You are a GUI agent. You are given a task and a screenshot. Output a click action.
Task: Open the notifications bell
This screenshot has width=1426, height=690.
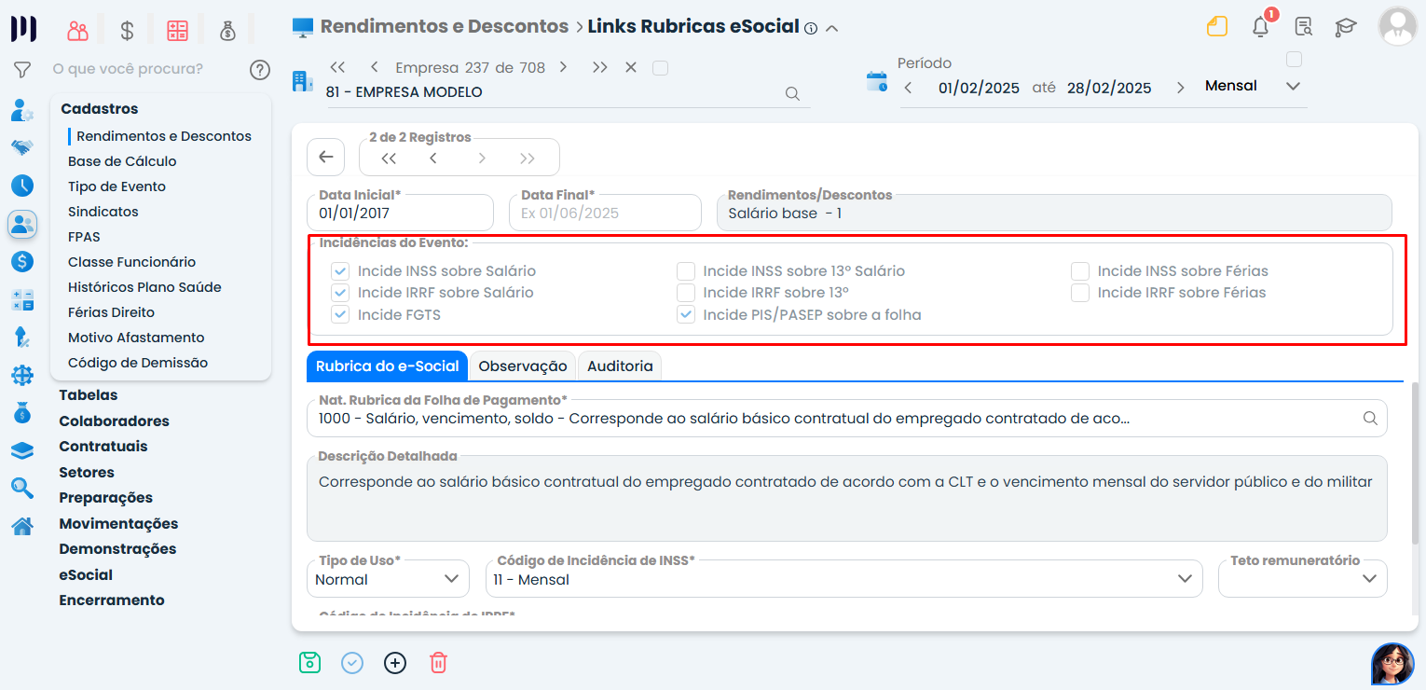click(1261, 26)
